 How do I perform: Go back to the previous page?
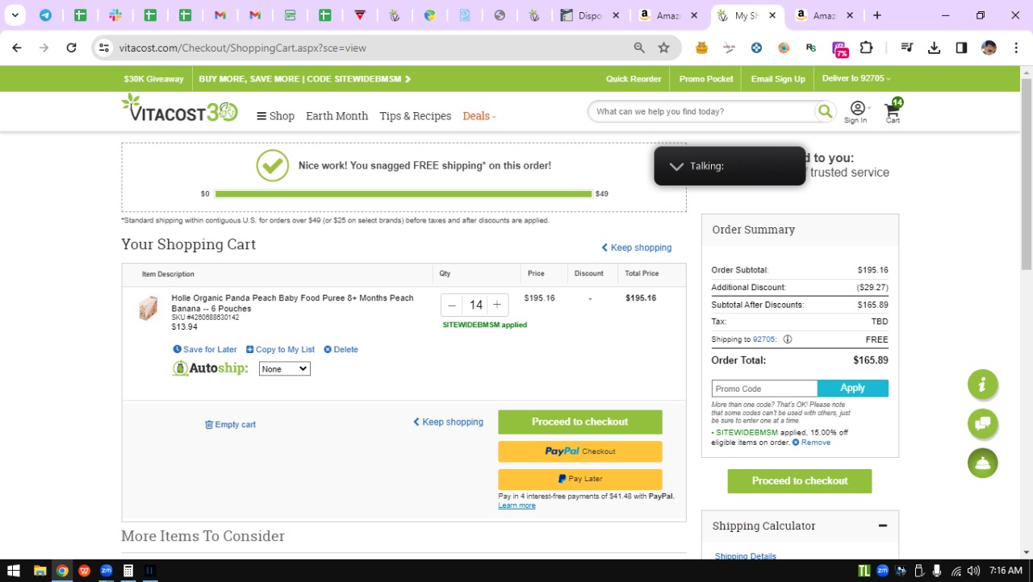tap(17, 48)
